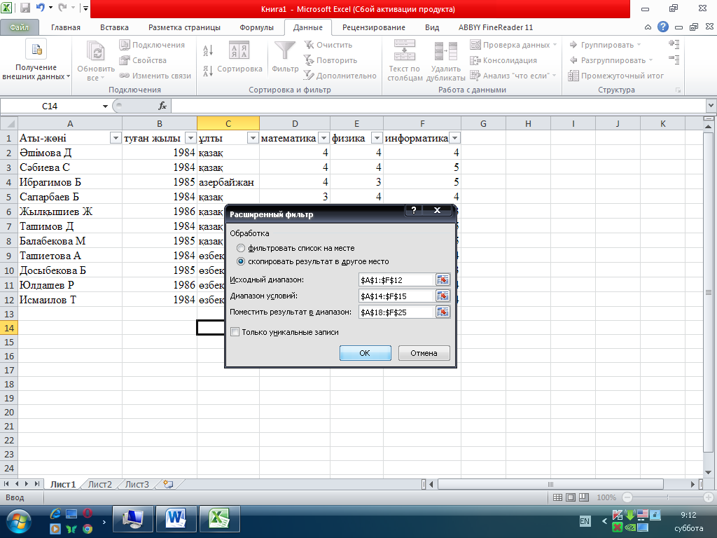Open Word from the Windows taskbar

point(176,518)
